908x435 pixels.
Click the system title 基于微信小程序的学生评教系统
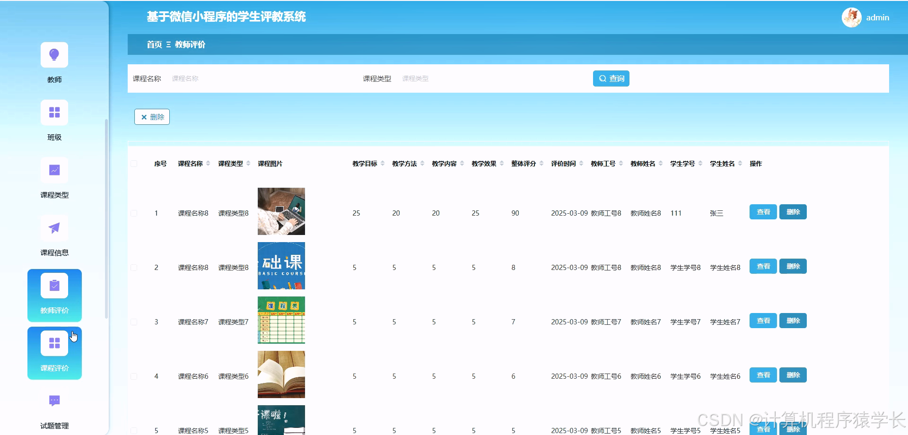[226, 17]
